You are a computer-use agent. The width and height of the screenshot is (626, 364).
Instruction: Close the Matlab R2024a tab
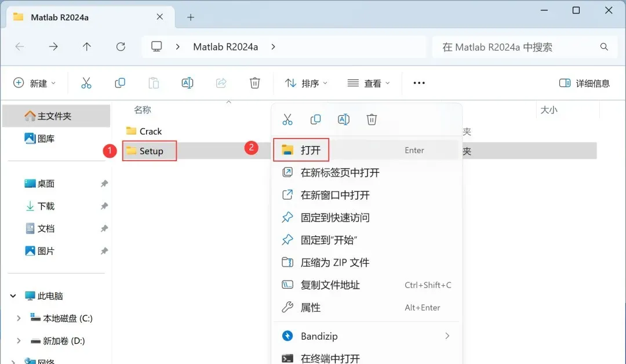coord(160,17)
